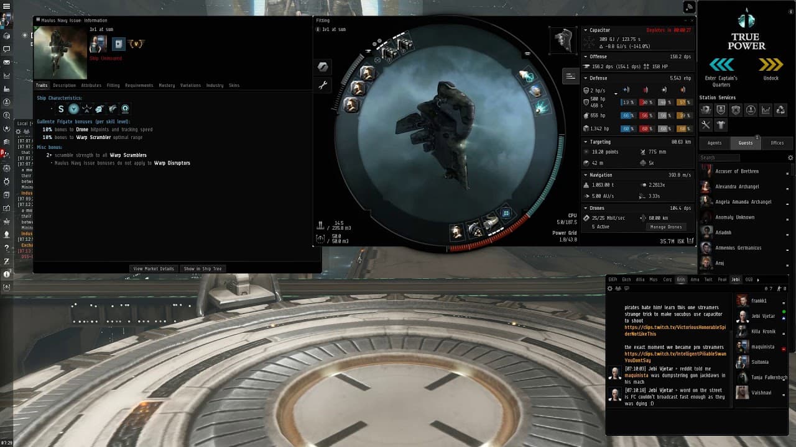Open the Requirements tab
Viewport: 796px width, 447px height.
[x=139, y=86]
